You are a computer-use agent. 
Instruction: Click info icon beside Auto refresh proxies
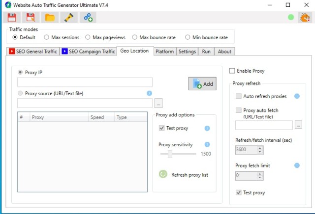coord(297,96)
